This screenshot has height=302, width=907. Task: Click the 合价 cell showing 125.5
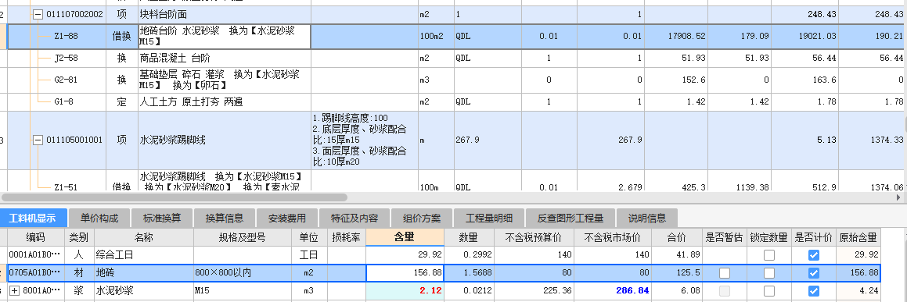pyautogui.click(x=677, y=272)
